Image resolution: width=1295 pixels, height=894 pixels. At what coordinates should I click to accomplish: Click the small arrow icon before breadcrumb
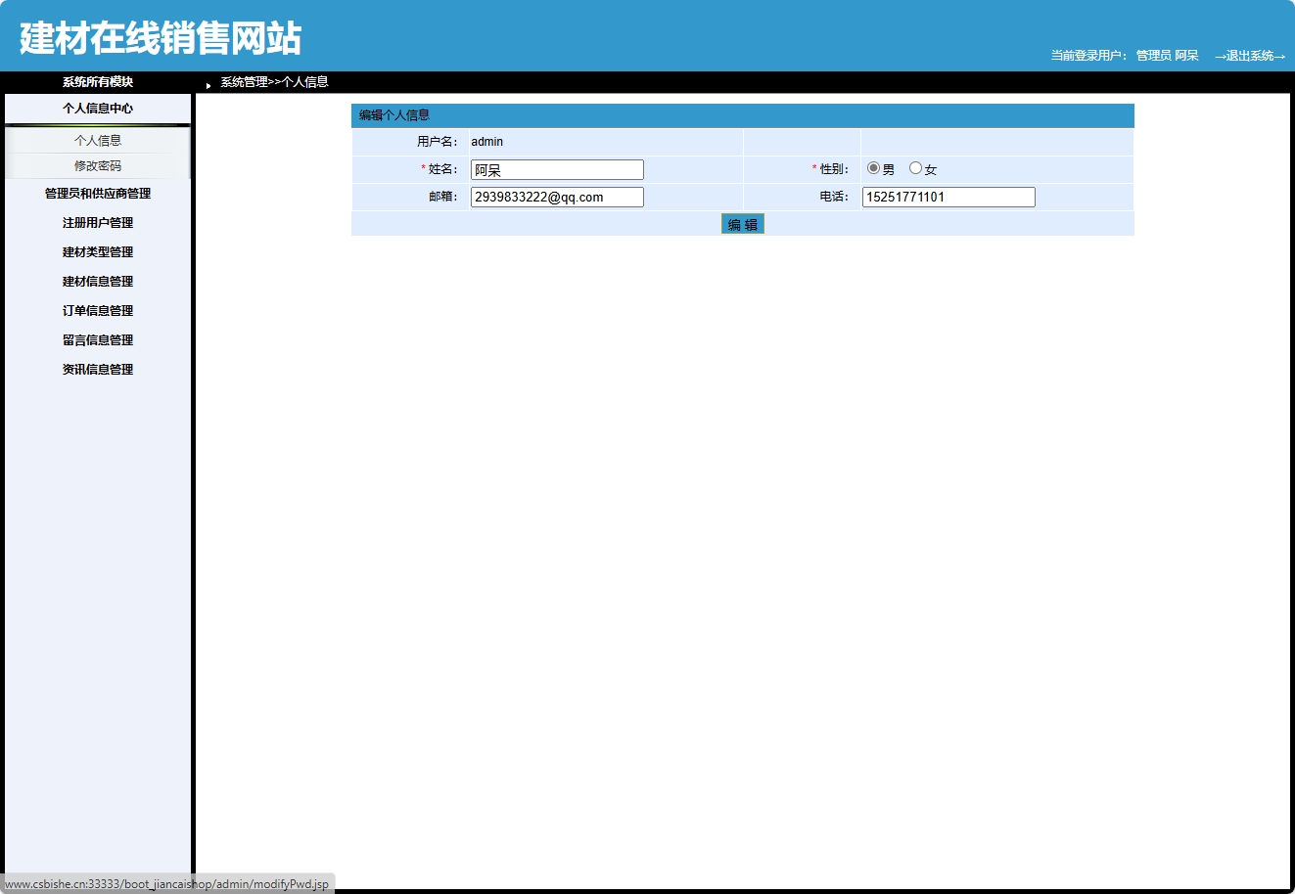point(208,83)
